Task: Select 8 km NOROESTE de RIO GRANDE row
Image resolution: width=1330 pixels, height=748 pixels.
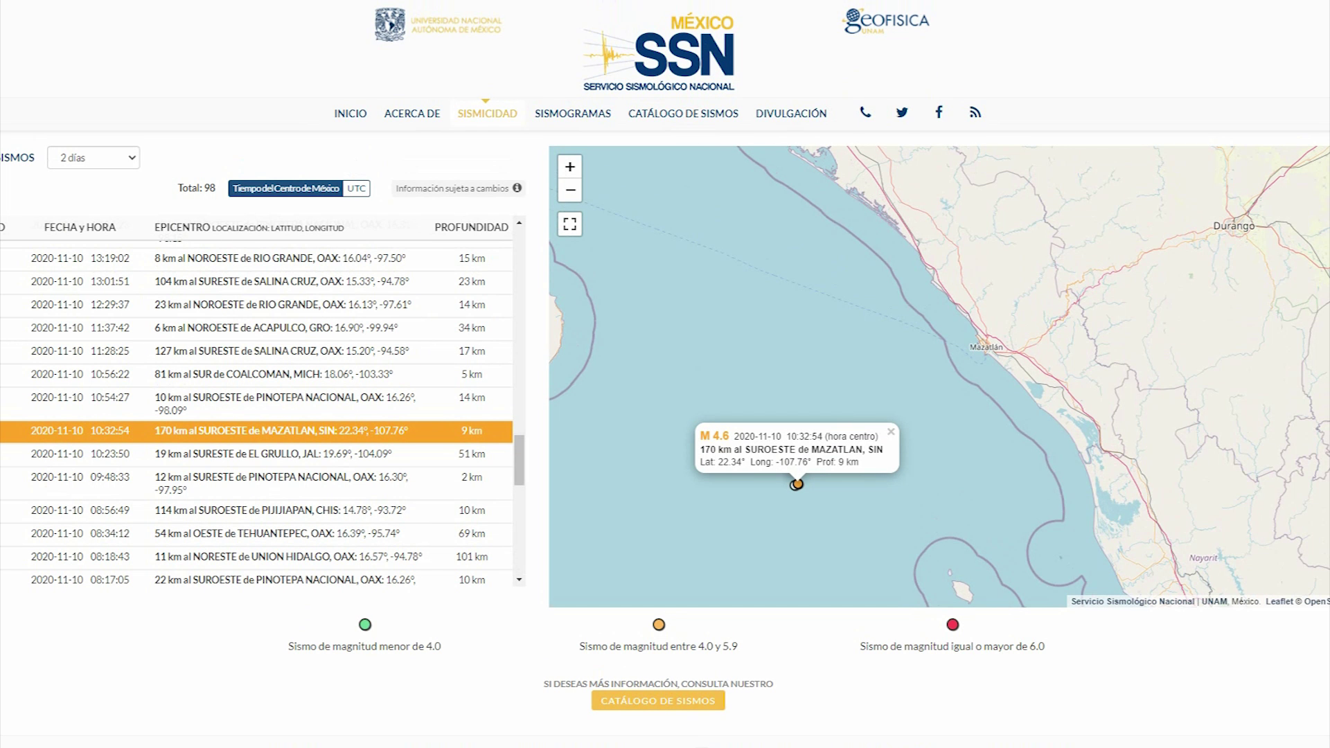Action: tap(256, 258)
